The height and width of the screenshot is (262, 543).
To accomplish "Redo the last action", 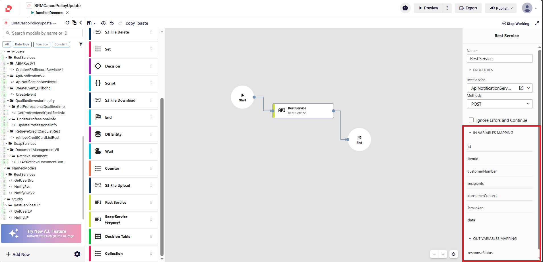I will (120, 23).
